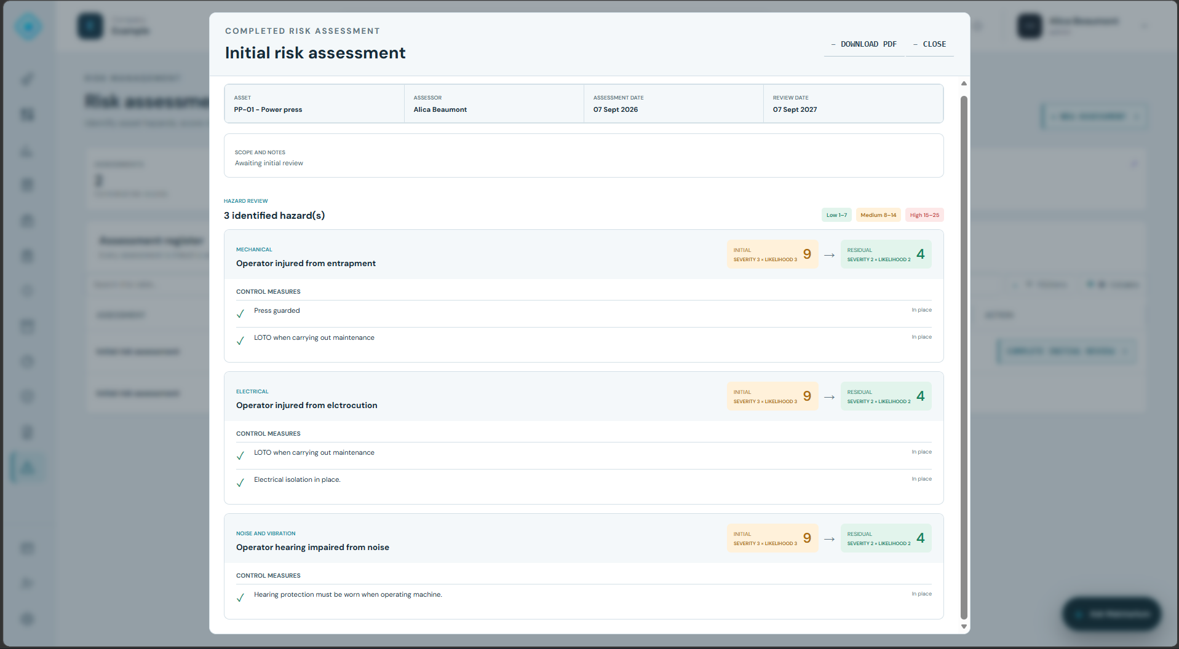1179x649 pixels.
Task: Click the High 15–25 legend badge
Action: tap(924, 215)
